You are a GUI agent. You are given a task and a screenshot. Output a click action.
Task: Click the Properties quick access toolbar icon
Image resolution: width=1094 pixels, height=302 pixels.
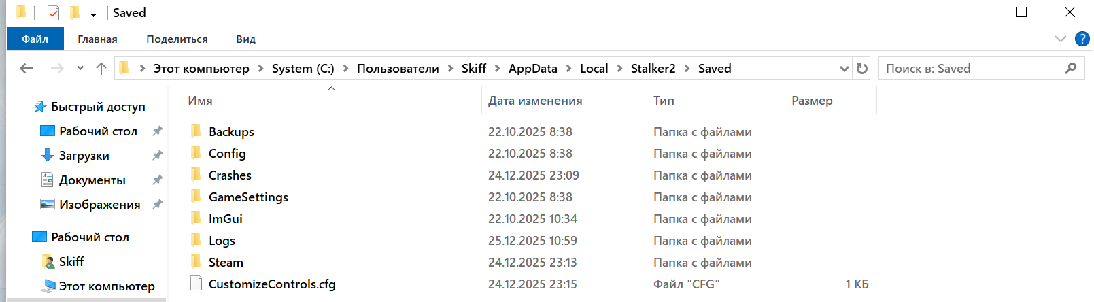tap(53, 13)
